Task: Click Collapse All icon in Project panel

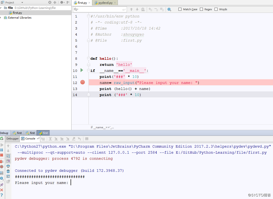Action: [55, 3]
